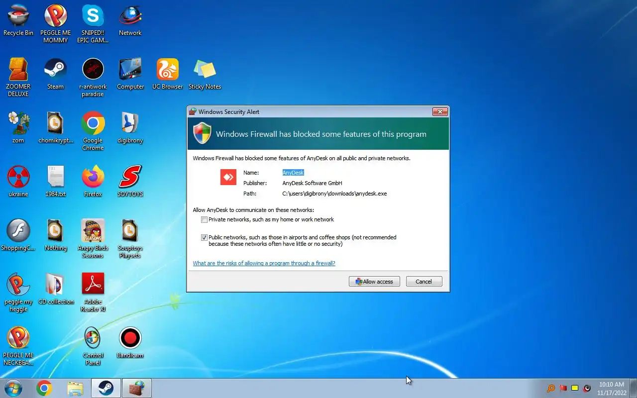
Task: Click the highlighted AnyDesk name field
Action: click(293, 173)
